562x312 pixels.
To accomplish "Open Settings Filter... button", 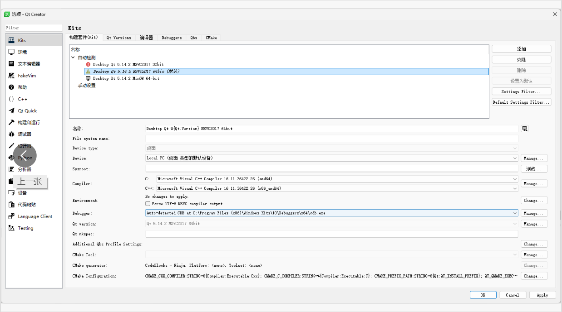I will click(521, 91).
